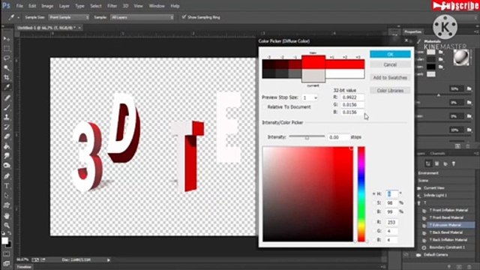Click the Properties panel tab
The image size is (480, 270).
(x=412, y=31)
